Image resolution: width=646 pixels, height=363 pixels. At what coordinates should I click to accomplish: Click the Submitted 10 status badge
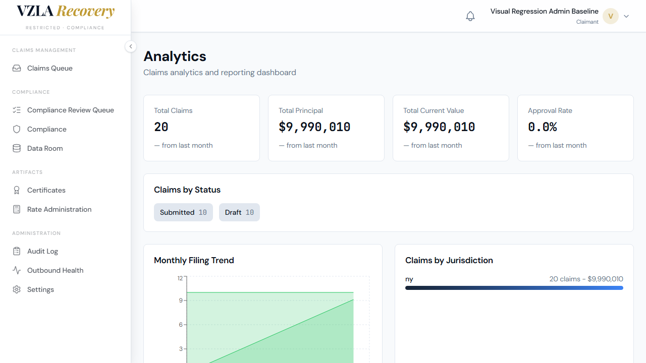[x=183, y=212]
